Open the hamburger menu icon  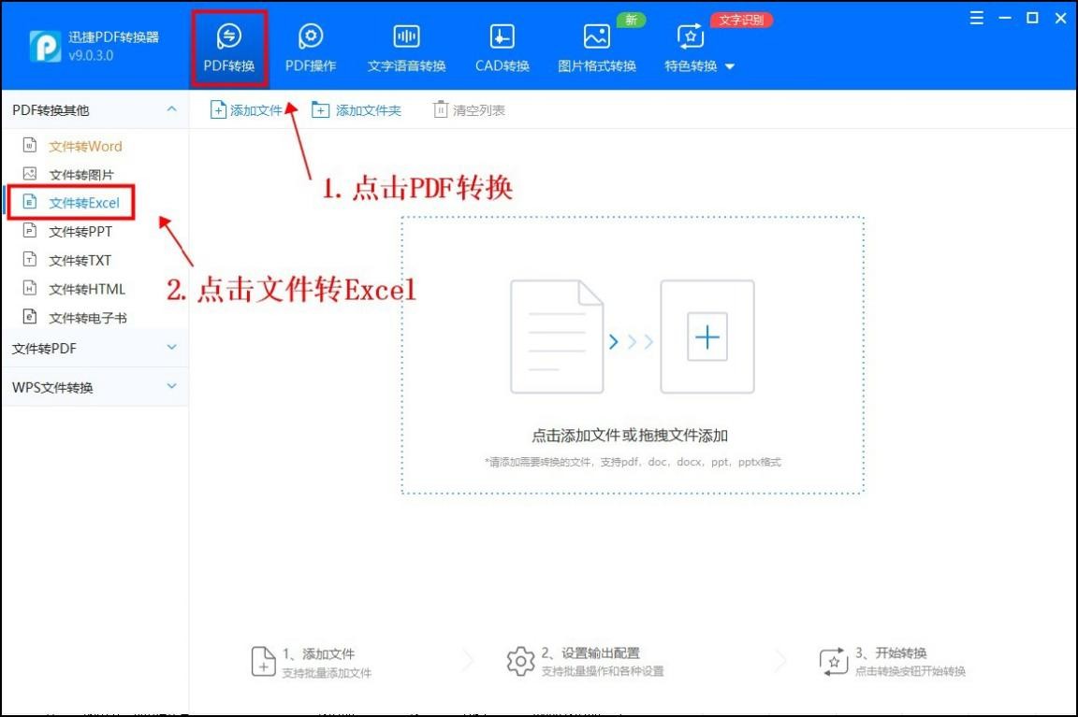point(976,18)
